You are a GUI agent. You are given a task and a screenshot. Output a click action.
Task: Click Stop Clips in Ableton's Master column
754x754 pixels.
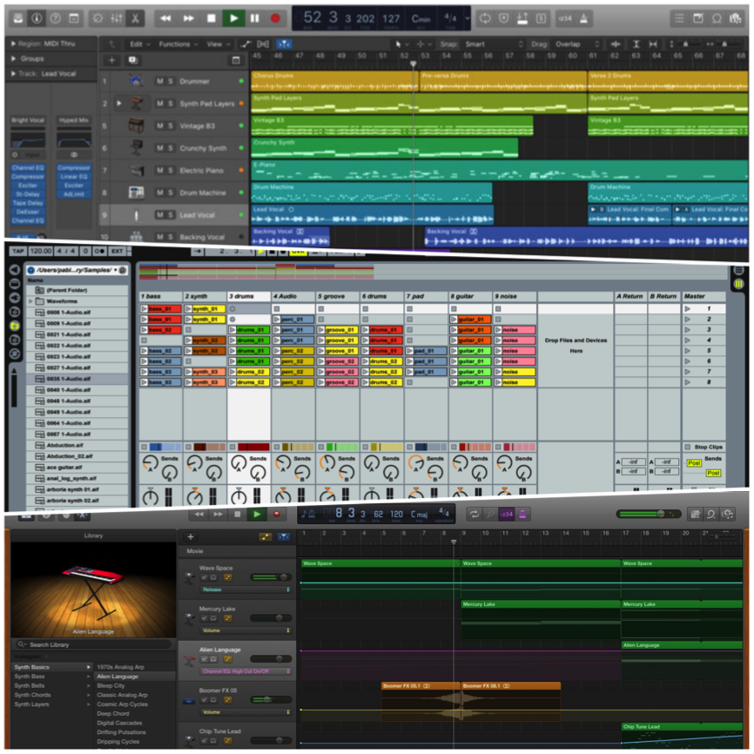[x=704, y=448]
